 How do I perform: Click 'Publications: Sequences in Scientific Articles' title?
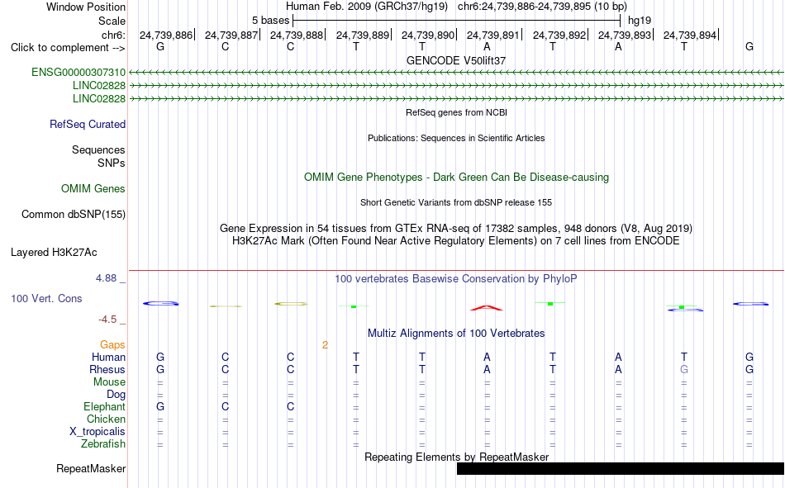point(456,138)
